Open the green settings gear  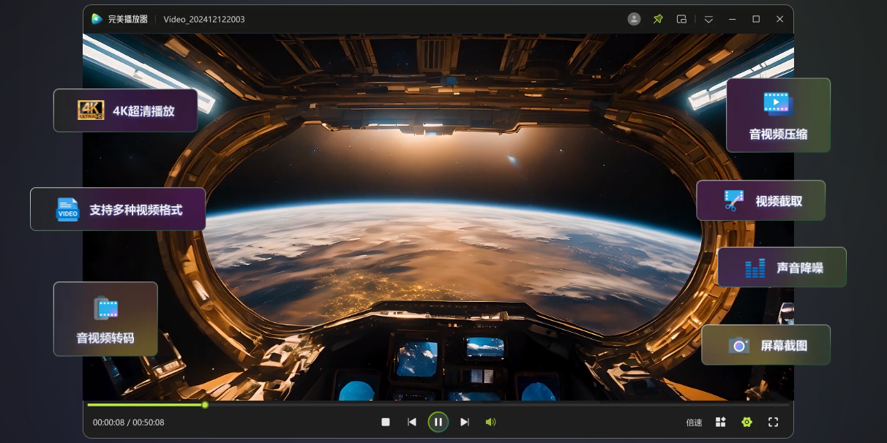coord(746,422)
